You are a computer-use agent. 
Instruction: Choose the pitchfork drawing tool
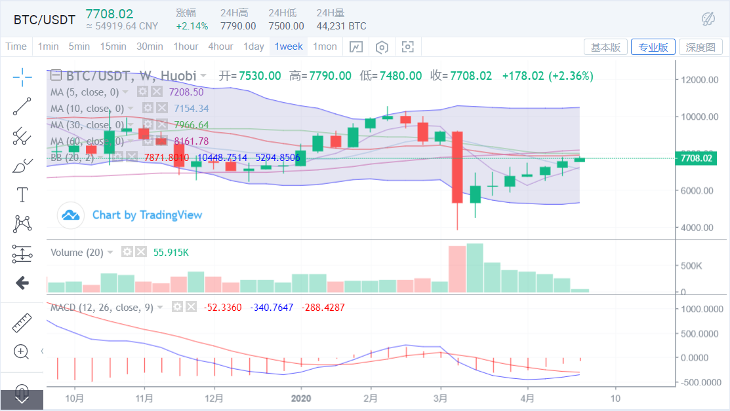pyautogui.click(x=22, y=135)
